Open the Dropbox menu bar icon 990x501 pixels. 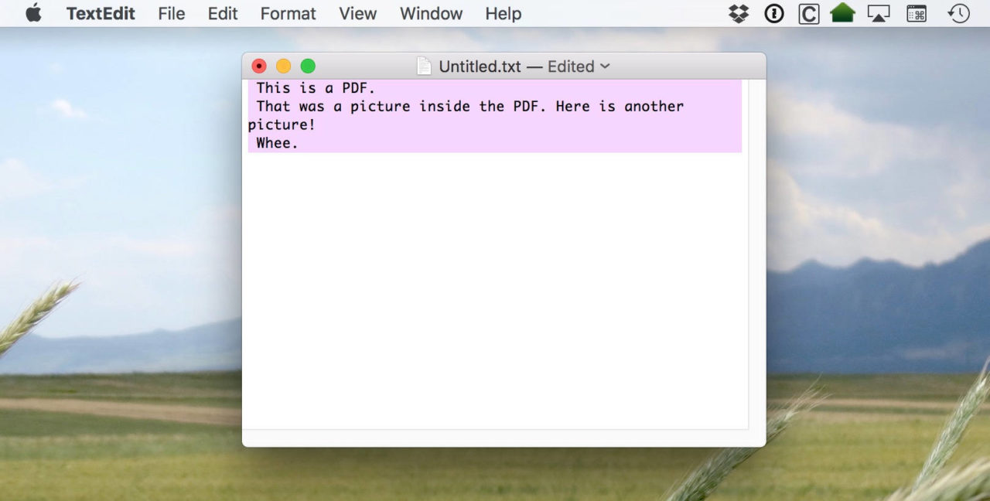(739, 13)
